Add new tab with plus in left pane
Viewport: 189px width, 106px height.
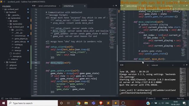pyautogui.click(x=113, y=6)
